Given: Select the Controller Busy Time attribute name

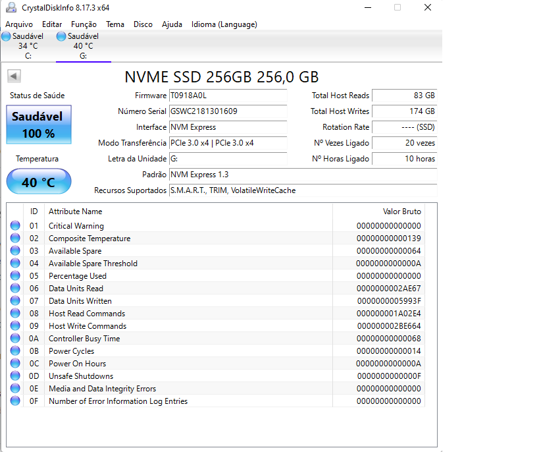Looking at the screenshot, I should coord(84,339).
